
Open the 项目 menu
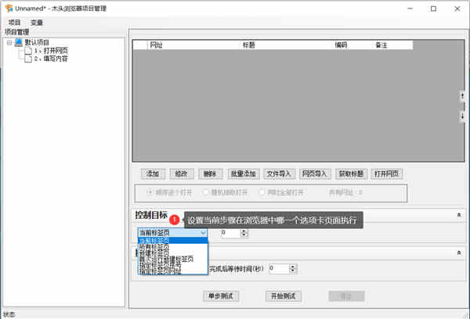(14, 23)
